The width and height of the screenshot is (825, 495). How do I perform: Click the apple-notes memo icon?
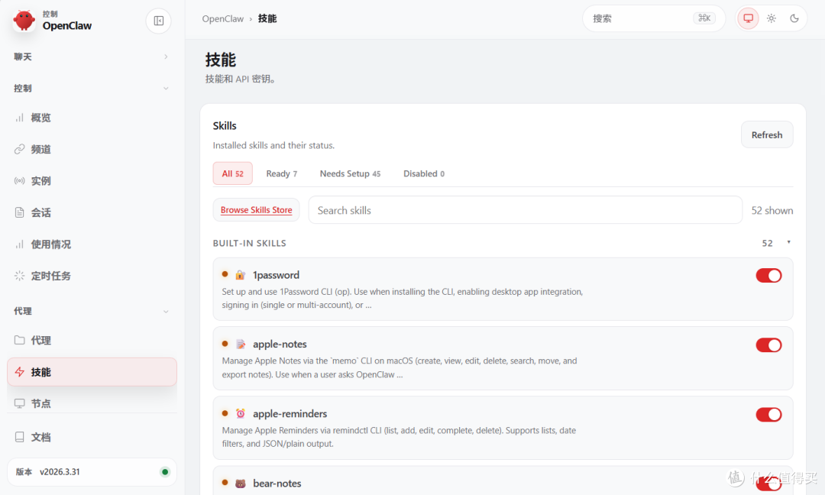[241, 344]
